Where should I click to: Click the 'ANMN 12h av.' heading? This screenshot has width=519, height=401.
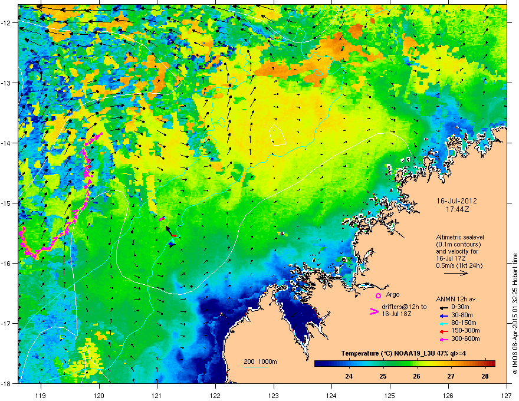coord(456,299)
